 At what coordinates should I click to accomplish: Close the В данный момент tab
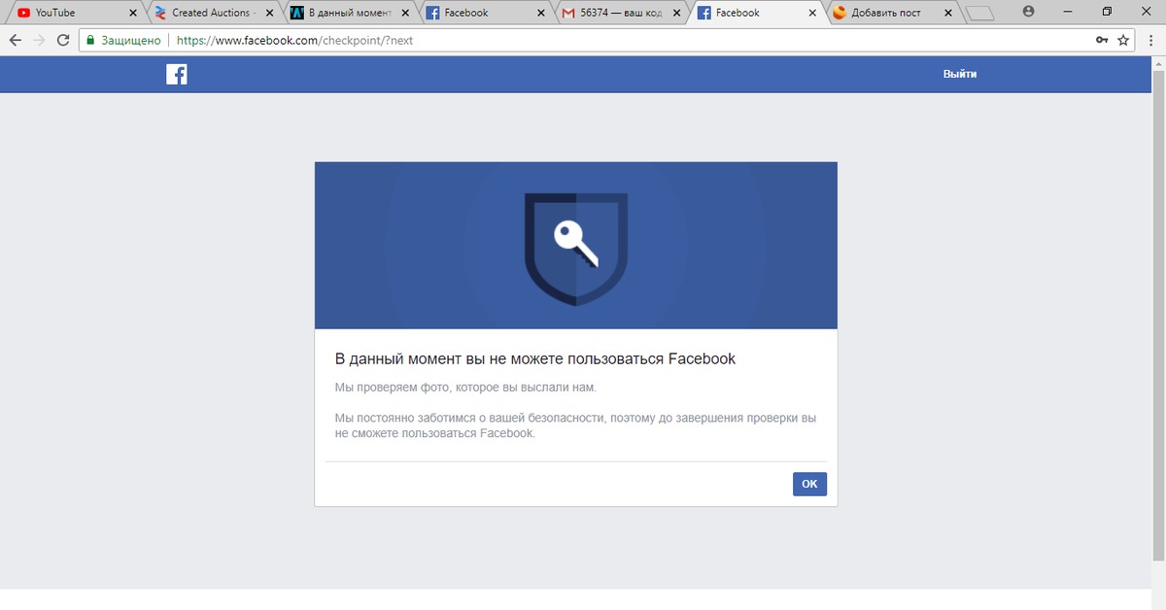coord(404,13)
